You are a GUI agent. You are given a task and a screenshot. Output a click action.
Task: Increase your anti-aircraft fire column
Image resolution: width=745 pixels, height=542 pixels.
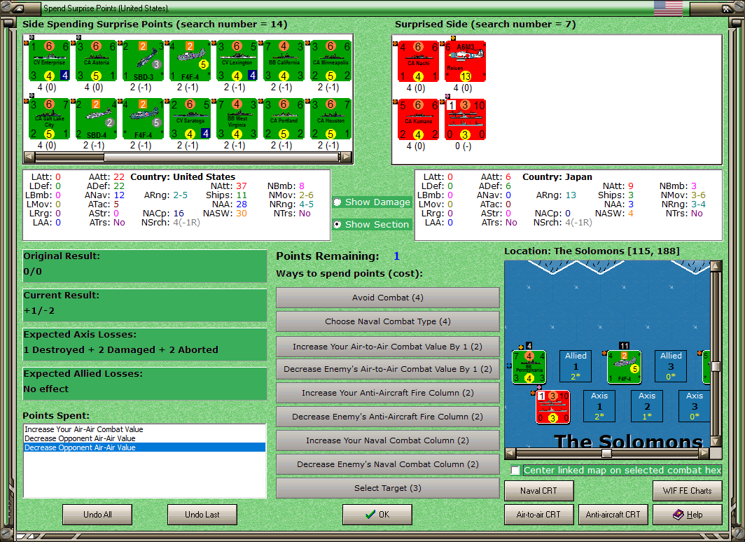388,393
